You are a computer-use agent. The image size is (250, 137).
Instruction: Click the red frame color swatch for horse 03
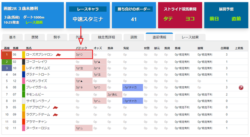(23, 122)
